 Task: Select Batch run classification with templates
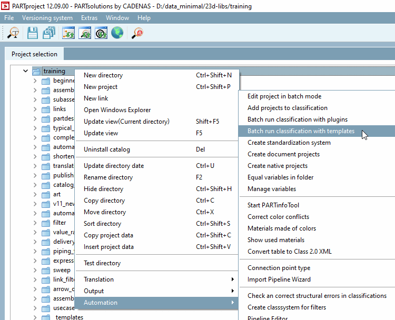(301, 131)
